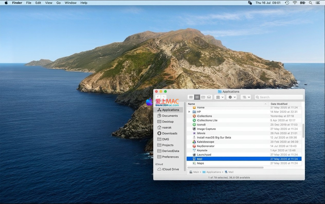Switch Finder to column view
The image size is (325, 204).
(203, 97)
